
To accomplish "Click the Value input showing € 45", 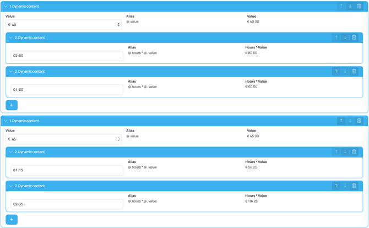I will tap(61, 139).
